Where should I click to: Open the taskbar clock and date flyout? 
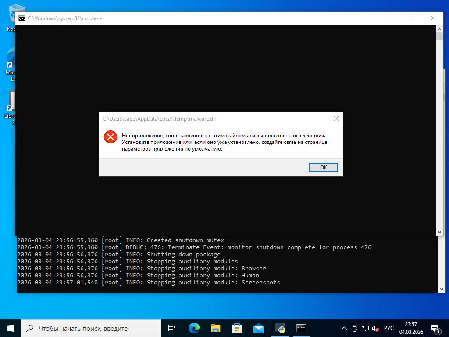pos(411,328)
